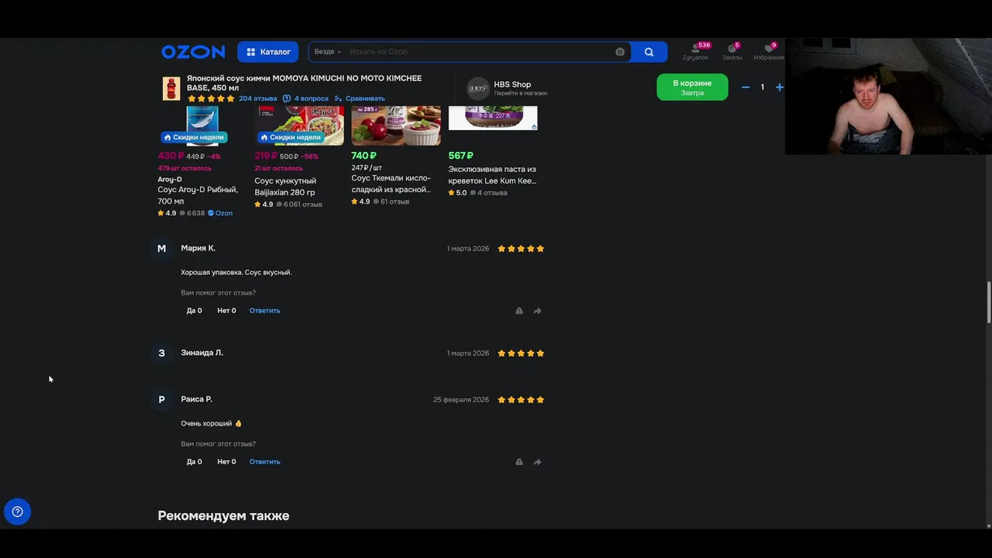Share Раиса Р. review with arrow icon
The width and height of the screenshot is (992, 558).
tap(537, 462)
